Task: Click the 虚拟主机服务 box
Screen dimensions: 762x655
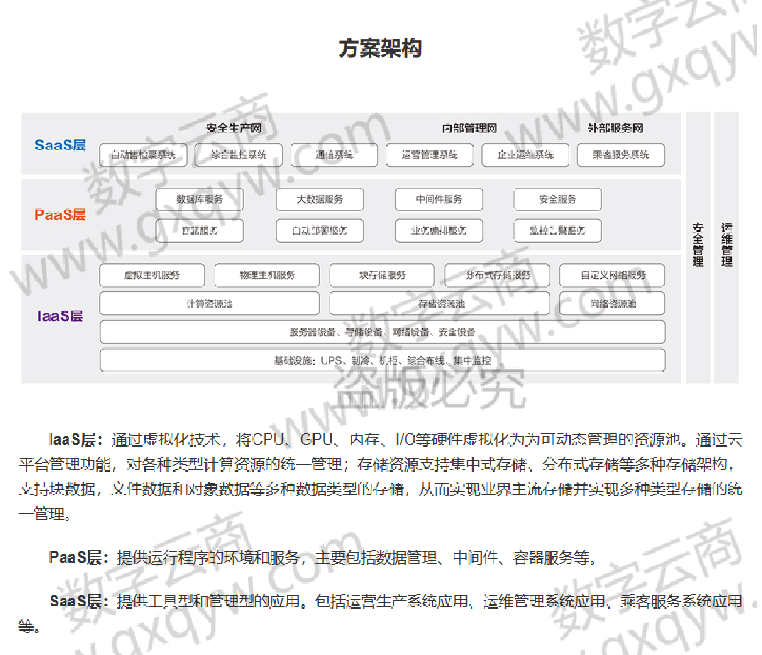Action: pyautogui.click(x=152, y=275)
